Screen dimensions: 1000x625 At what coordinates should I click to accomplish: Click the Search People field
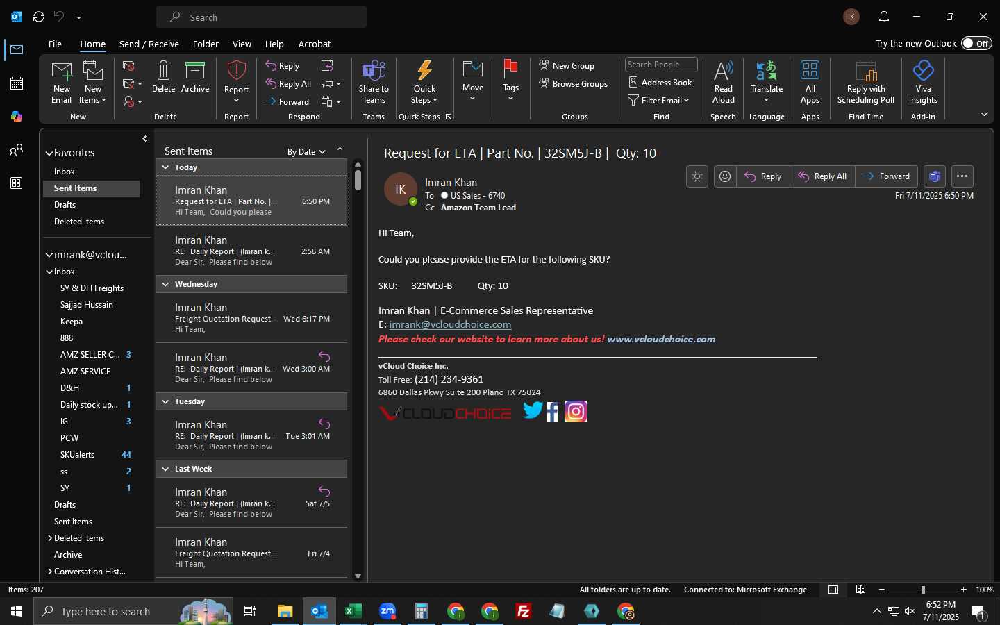661,65
